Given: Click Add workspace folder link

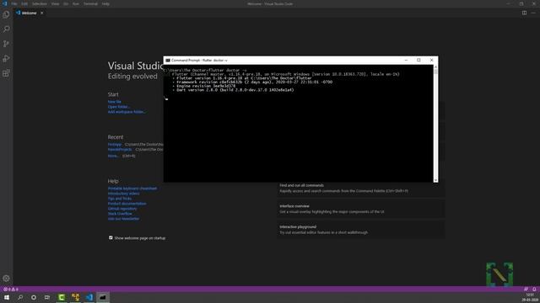Looking at the screenshot, I should (127, 112).
